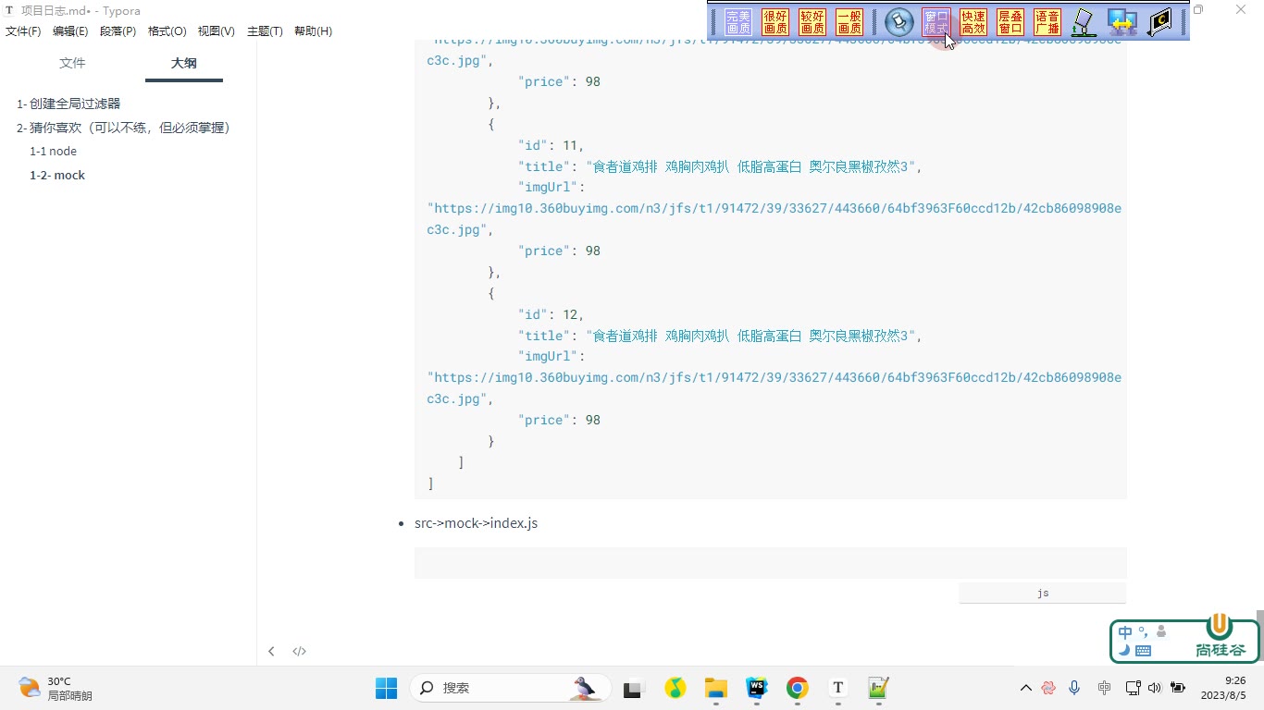Click Typora icon on taskbar

click(838, 688)
